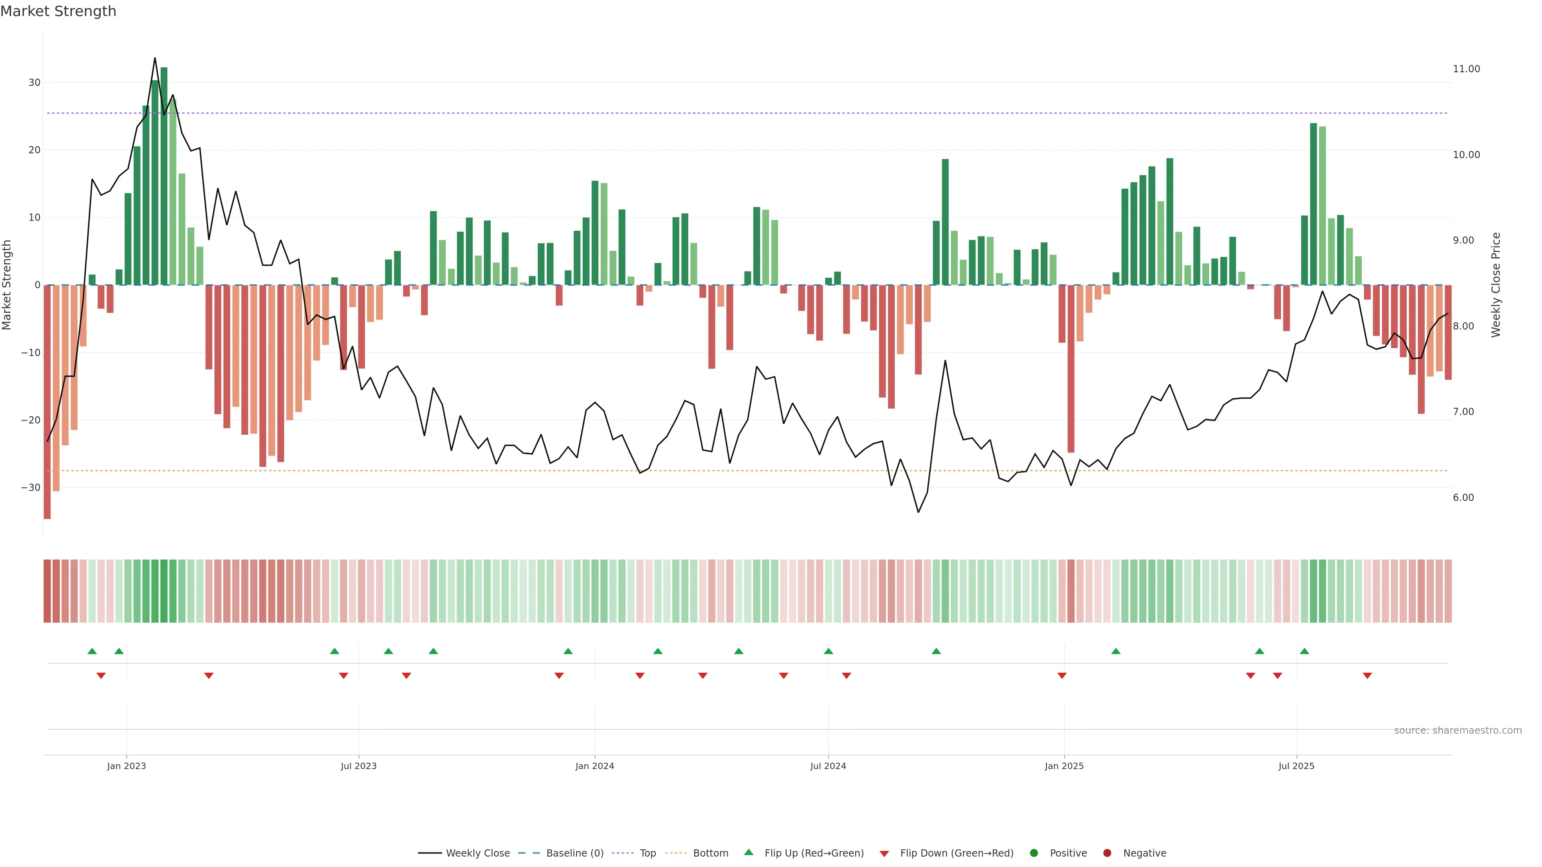Click the rightmost red flip-down triangle marker
The width and height of the screenshot is (1542, 867).
tap(1367, 676)
